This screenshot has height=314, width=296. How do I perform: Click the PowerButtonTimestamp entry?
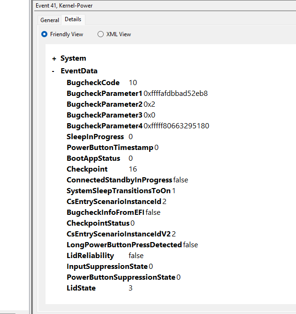click(x=112, y=148)
